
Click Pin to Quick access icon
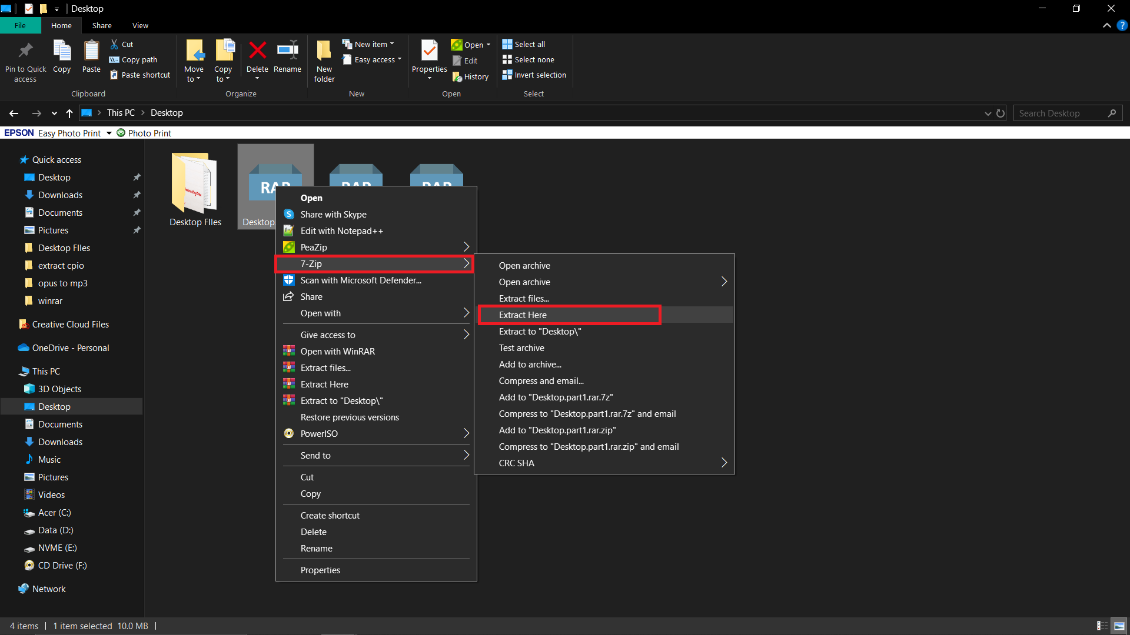click(x=25, y=51)
